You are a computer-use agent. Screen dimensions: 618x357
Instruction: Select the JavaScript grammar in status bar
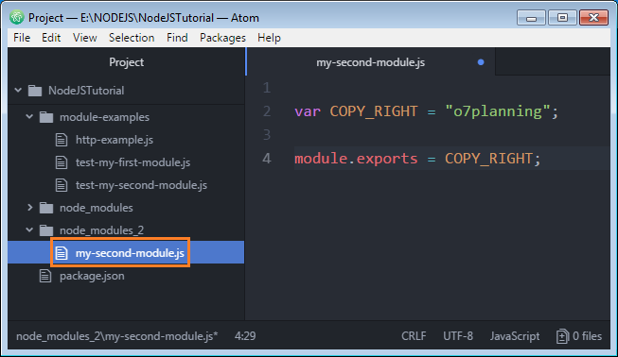click(515, 336)
